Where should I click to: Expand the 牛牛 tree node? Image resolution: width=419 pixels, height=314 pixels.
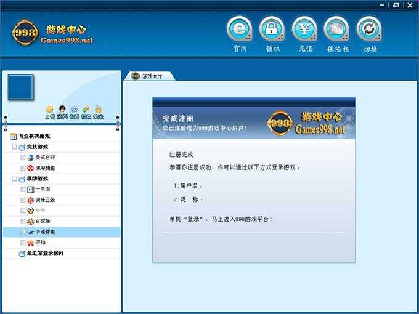tap(23, 211)
